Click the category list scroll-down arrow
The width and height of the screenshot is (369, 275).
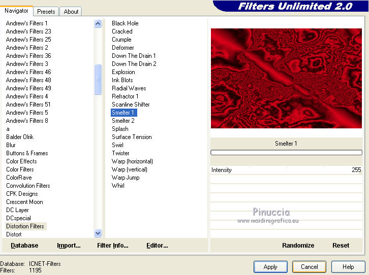98,233
